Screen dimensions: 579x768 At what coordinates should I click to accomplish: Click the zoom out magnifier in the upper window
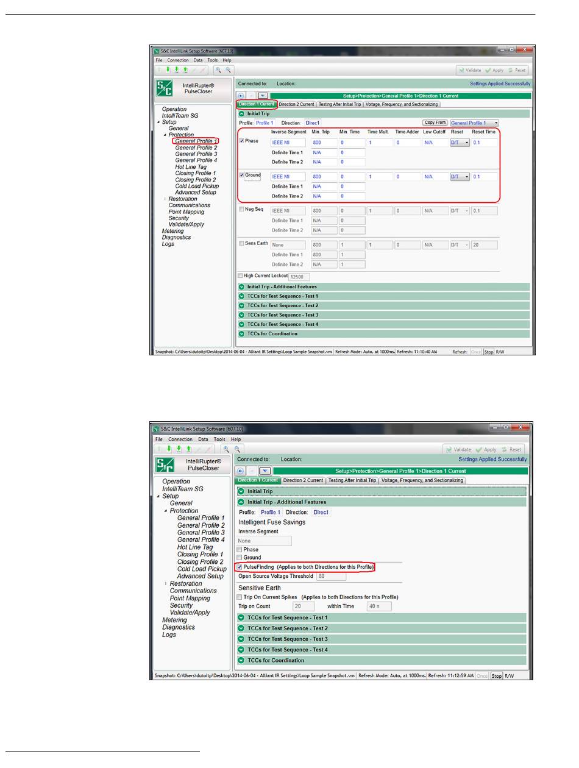pyautogui.click(x=229, y=70)
